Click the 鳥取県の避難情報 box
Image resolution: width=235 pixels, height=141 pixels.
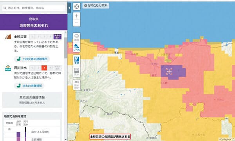[x=32, y=100]
